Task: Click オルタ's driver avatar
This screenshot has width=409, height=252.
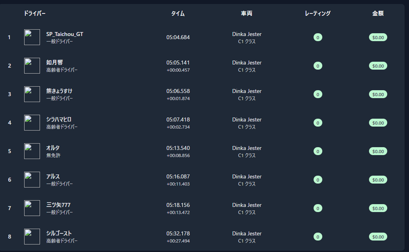Action: [32, 151]
